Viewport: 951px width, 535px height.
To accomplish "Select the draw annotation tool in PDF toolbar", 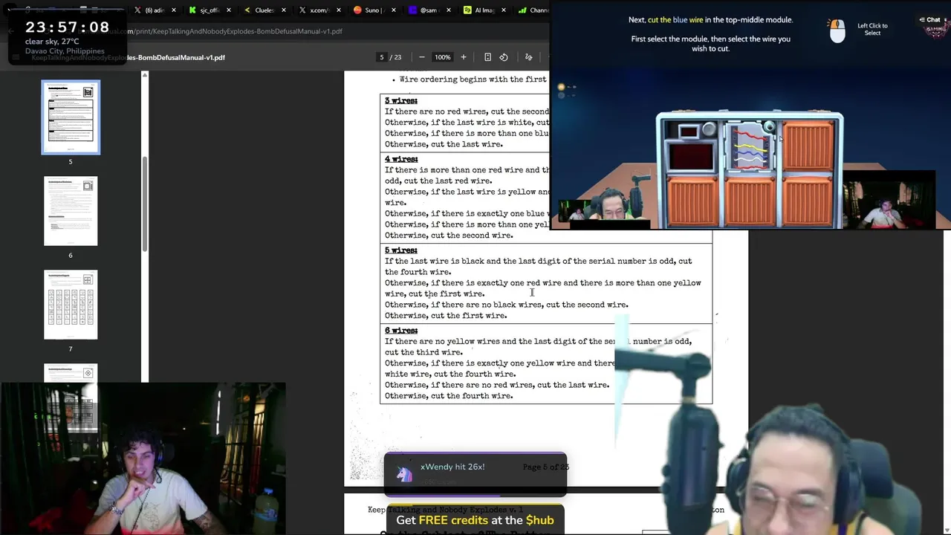I will (x=529, y=57).
